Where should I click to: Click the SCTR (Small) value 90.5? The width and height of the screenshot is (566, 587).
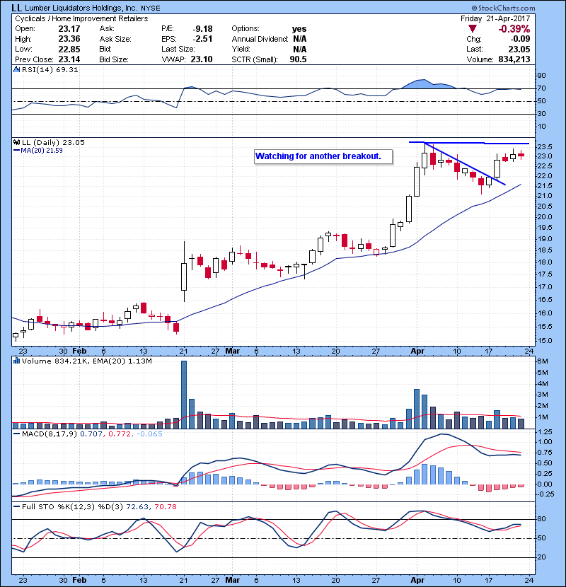[x=298, y=59]
